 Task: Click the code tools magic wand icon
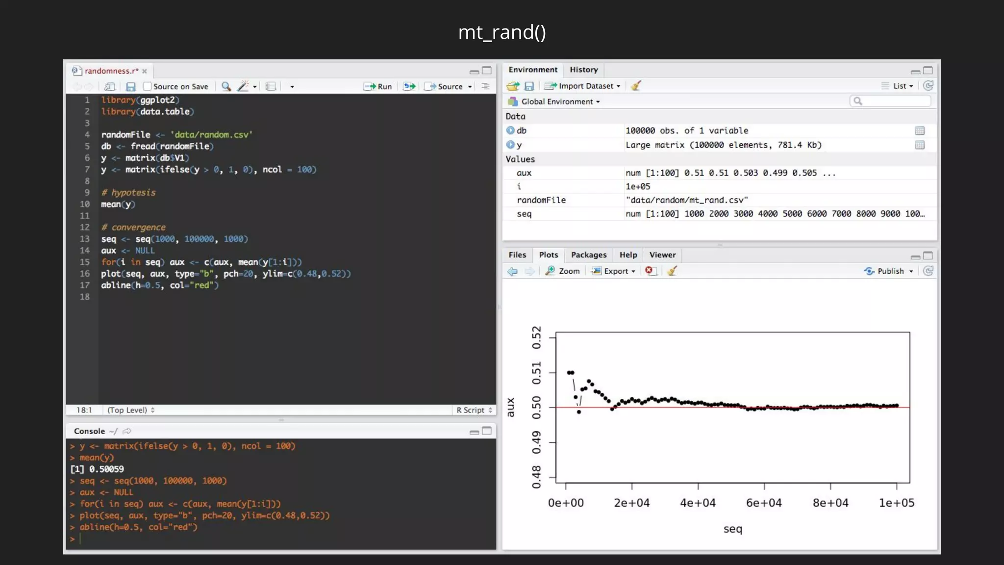pos(243,87)
